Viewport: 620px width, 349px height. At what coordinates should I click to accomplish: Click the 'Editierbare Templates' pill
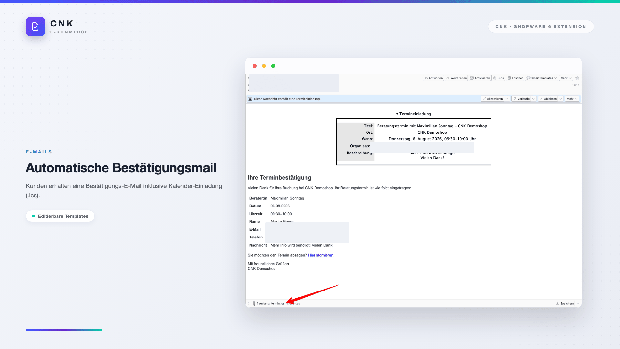click(x=60, y=216)
